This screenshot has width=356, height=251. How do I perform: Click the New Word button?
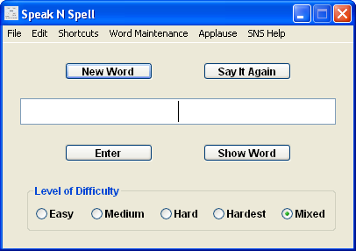tap(109, 71)
